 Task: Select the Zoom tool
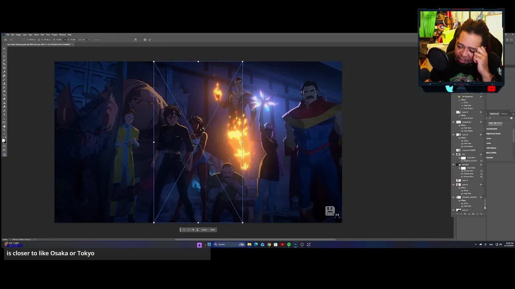coord(4,130)
